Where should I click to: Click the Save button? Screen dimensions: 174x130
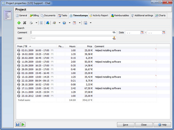click(x=126, y=125)
